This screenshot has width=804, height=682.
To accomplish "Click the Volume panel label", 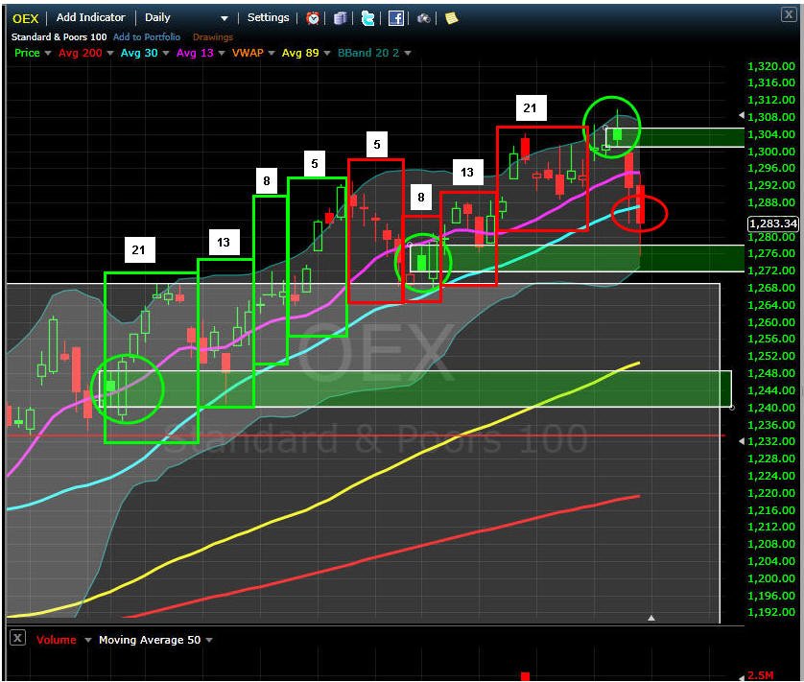I will coord(57,640).
